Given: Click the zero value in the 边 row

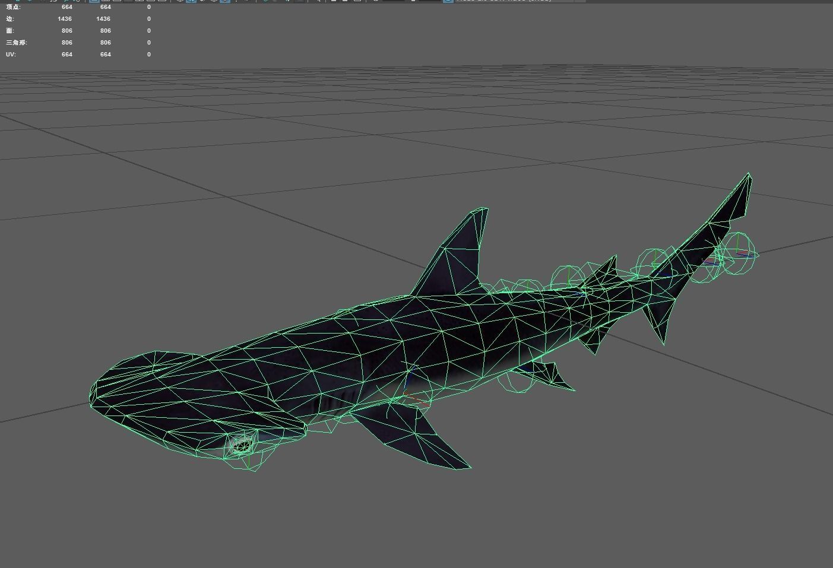Looking at the screenshot, I should tap(148, 19).
